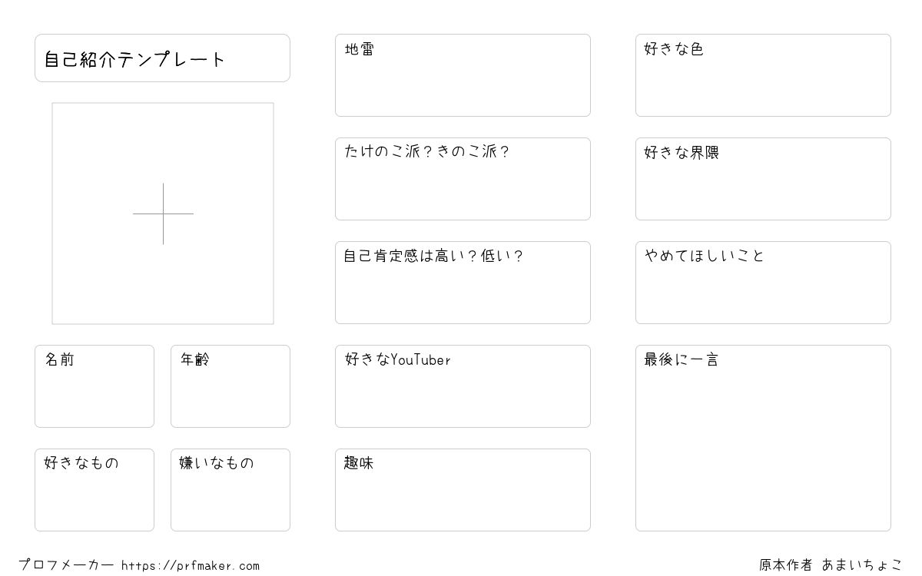922x576 pixels.
Task: Select the 好きな界隈 field
Action: pyautogui.click(x=763, y=179)
